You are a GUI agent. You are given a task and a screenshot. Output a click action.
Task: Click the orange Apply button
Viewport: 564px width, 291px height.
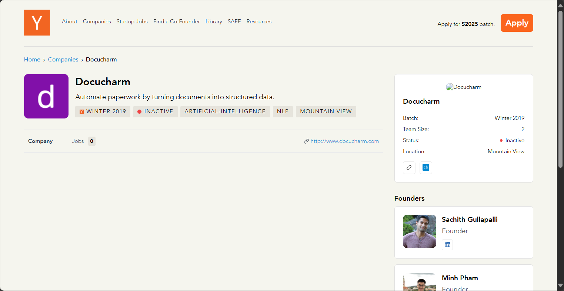click(x=517, y=23)
